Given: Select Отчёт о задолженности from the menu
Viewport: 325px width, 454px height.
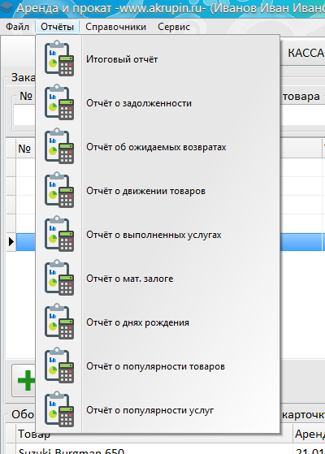Looking at the screenshot, I should coord(158,103).
